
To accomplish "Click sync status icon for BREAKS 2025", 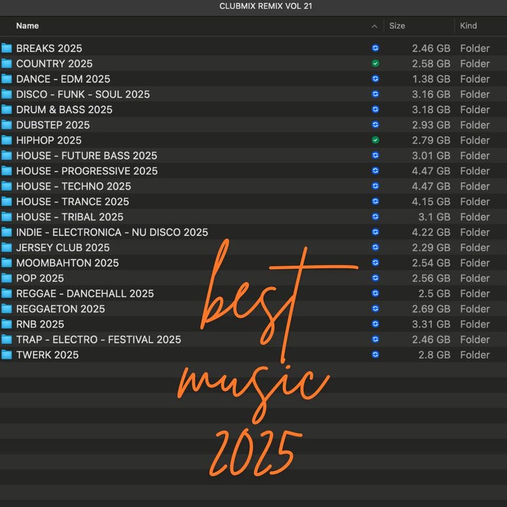I will pos(375,48).
